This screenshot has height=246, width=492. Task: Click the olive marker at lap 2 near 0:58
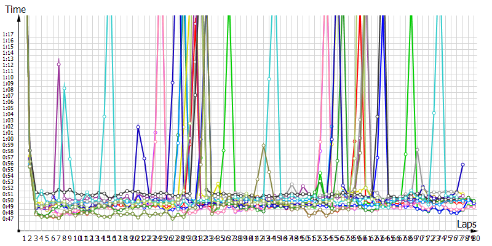click(x=30, y=150)
